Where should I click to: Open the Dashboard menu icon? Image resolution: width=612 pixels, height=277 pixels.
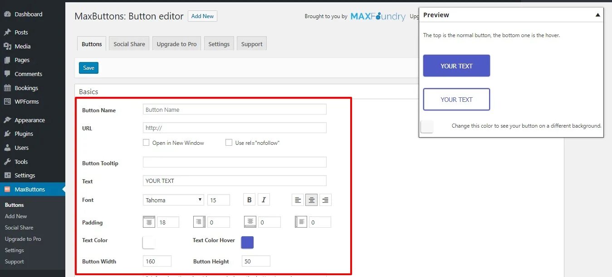7,14
